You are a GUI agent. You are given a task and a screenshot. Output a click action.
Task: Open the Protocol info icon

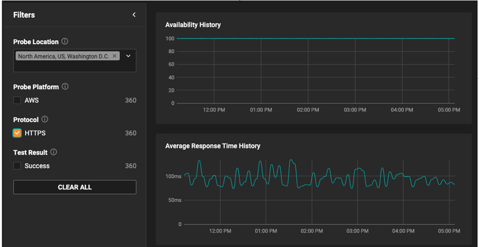pos(45,119)
